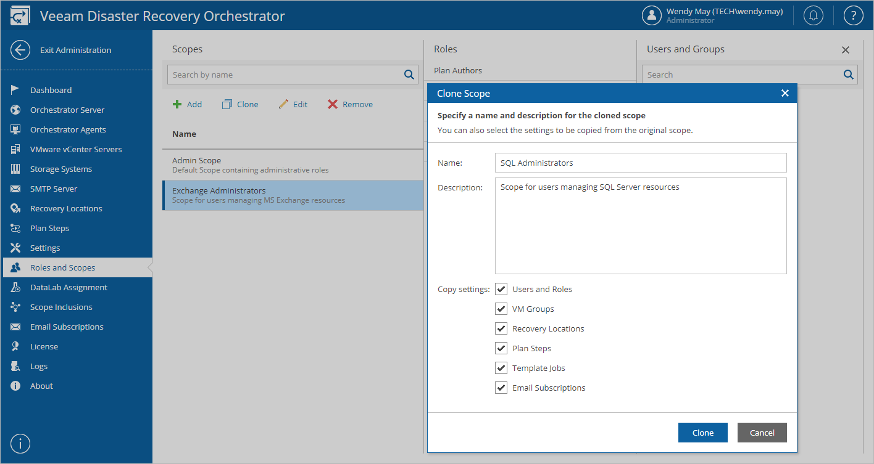Click the Scopes search magnifier icon
Screen dimensions: 874x464
(409, 75)
